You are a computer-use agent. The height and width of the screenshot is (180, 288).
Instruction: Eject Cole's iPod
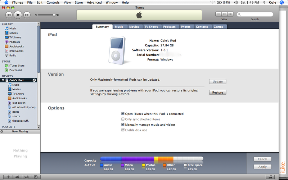pyautogui.click(x=34, y=80)
